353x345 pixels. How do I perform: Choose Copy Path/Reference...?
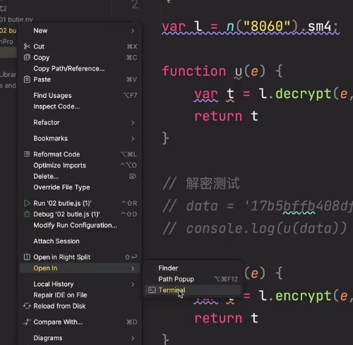coord(80,68)
